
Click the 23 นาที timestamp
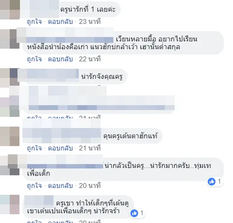(x=90, y=21)
